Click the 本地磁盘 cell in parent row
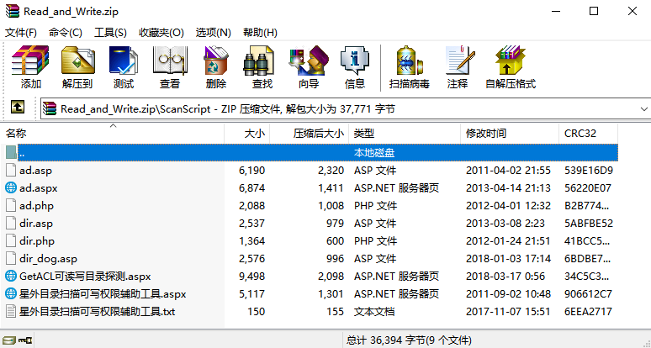Image resolution: width=651 pixels, height=348 pixels. (374, 153)
